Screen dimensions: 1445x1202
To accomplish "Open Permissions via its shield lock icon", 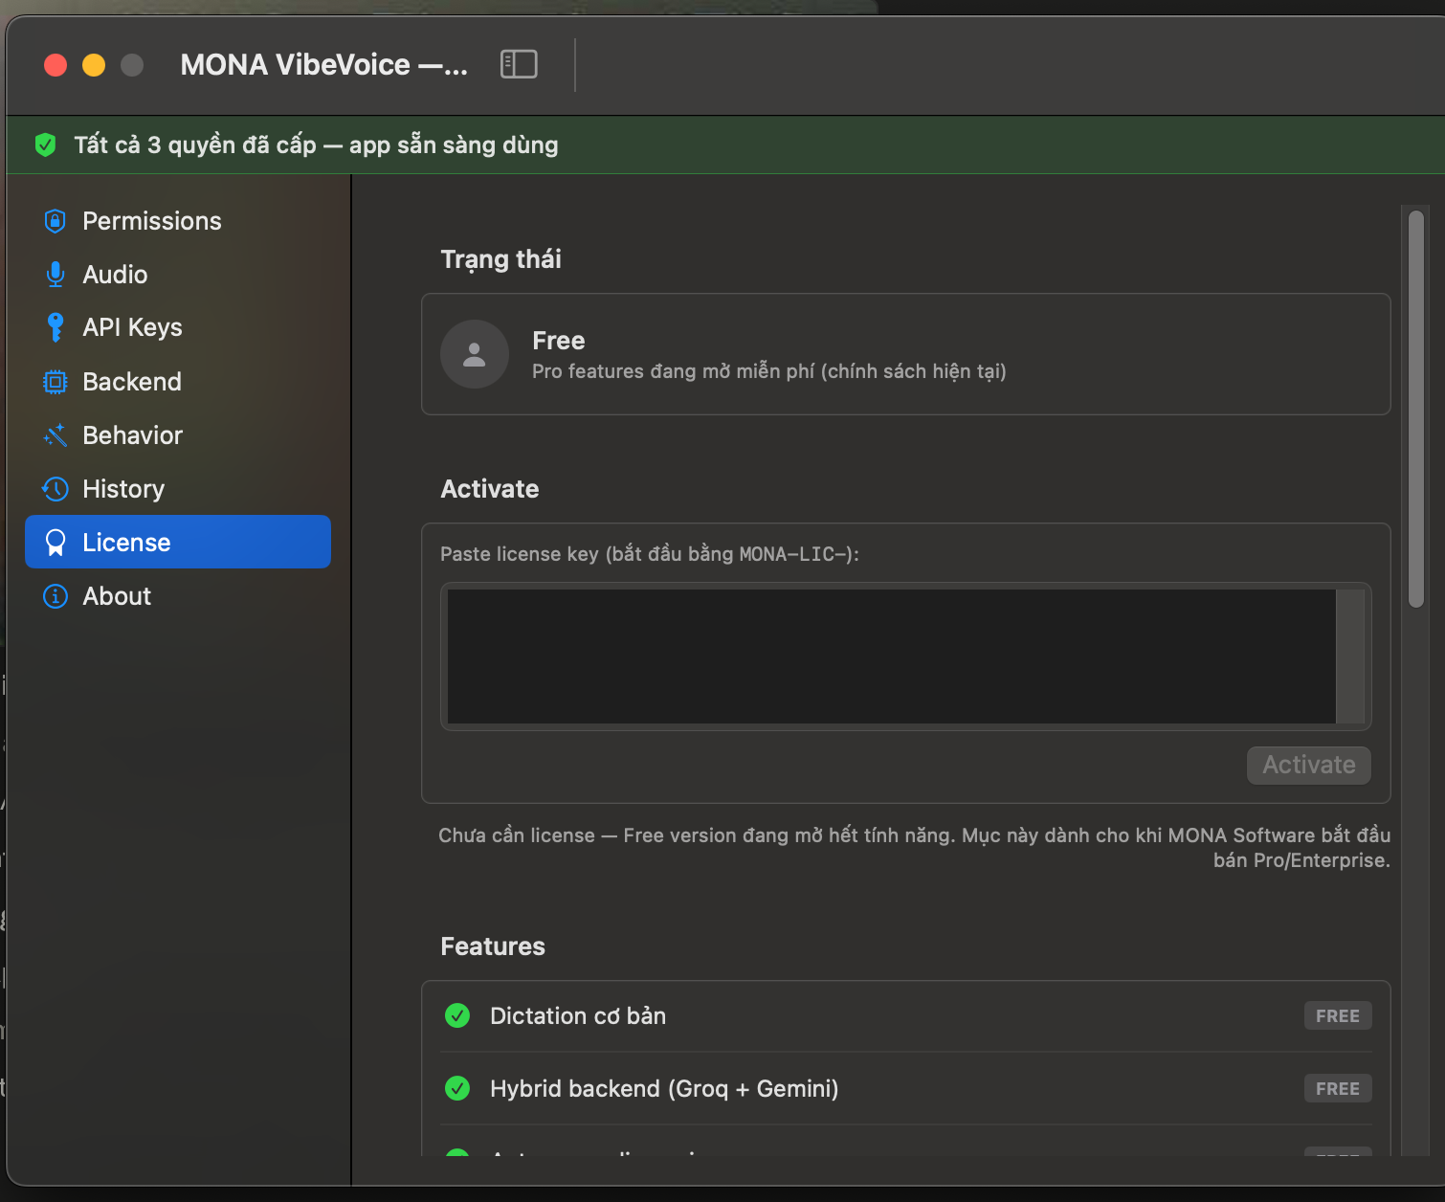I will [x=56, y=221].
